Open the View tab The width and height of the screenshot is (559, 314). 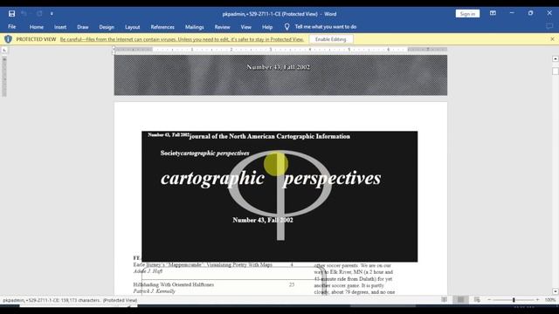point(245,27)
